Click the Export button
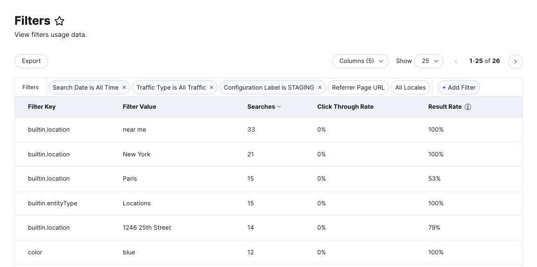Screen dimensions: 537x267 (31, 61)
